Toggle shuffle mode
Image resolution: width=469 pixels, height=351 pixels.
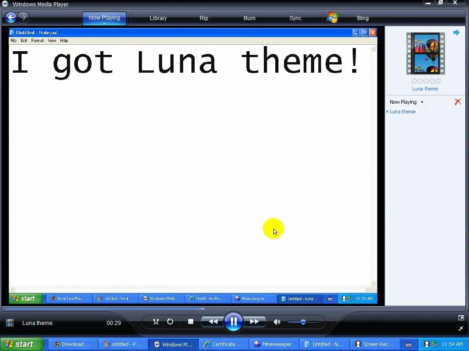(x=156, y=322)
